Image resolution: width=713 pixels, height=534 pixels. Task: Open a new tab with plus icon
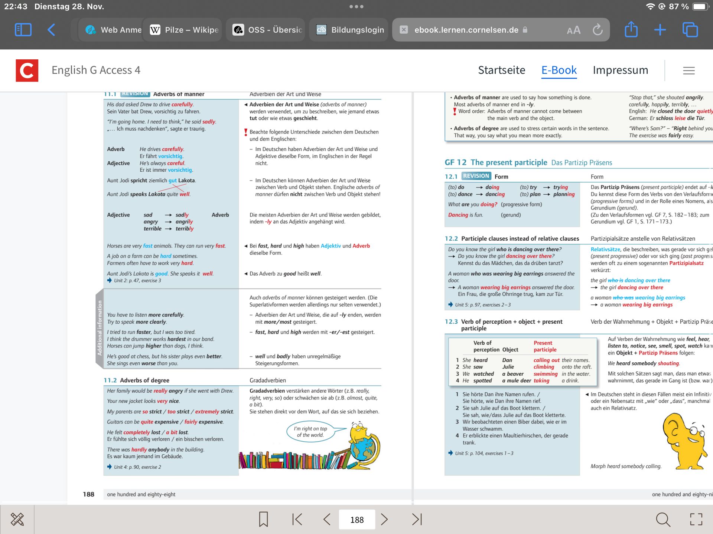[x=660, y=30]
